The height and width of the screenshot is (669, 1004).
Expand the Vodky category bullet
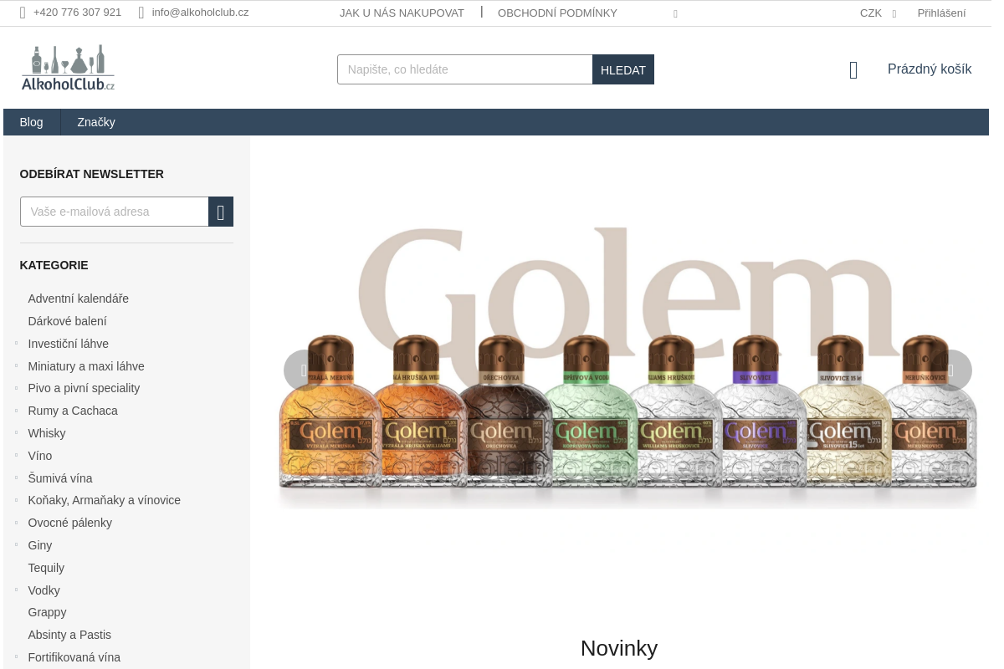coord(16,590)
